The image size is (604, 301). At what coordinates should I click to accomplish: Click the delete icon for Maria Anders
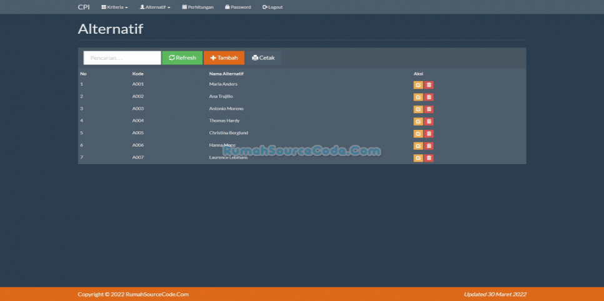(429, 85)
